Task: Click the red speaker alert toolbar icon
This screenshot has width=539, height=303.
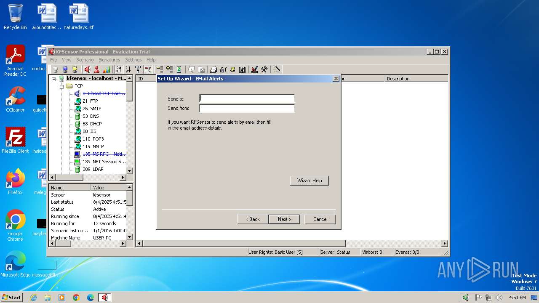Action: point(87,69)
